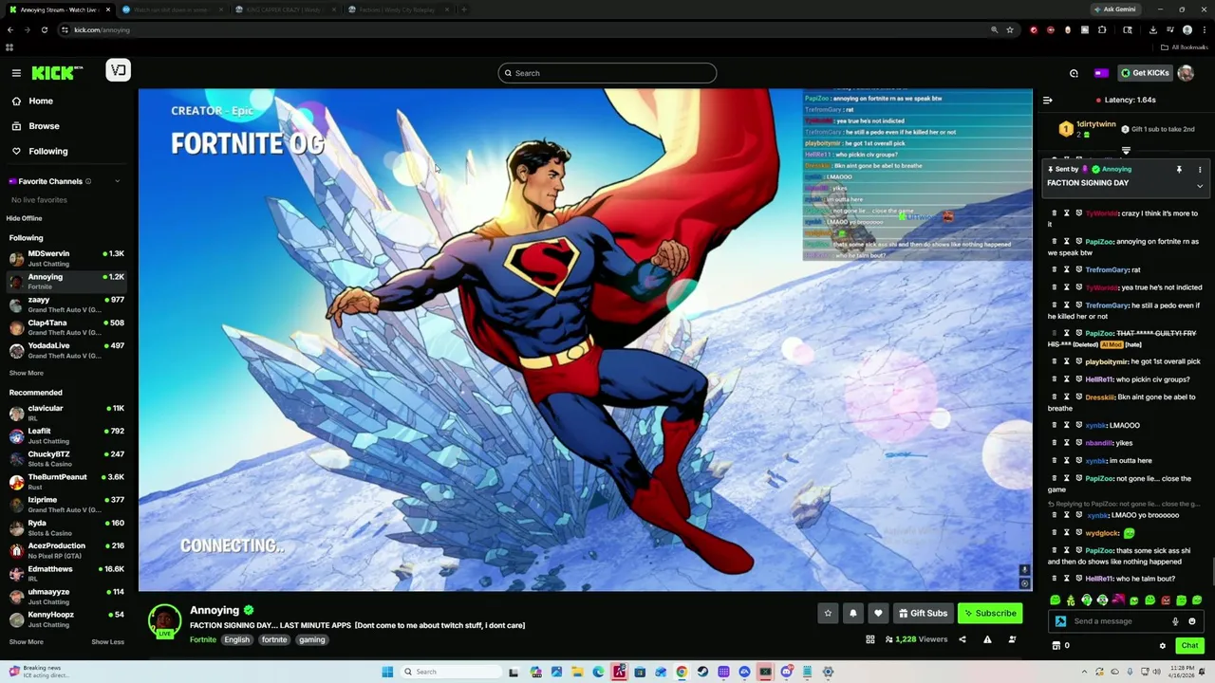Click the purple card icon in Kick header
The height and width of the screenshot is (683, 1215).
coord(1101,73)
